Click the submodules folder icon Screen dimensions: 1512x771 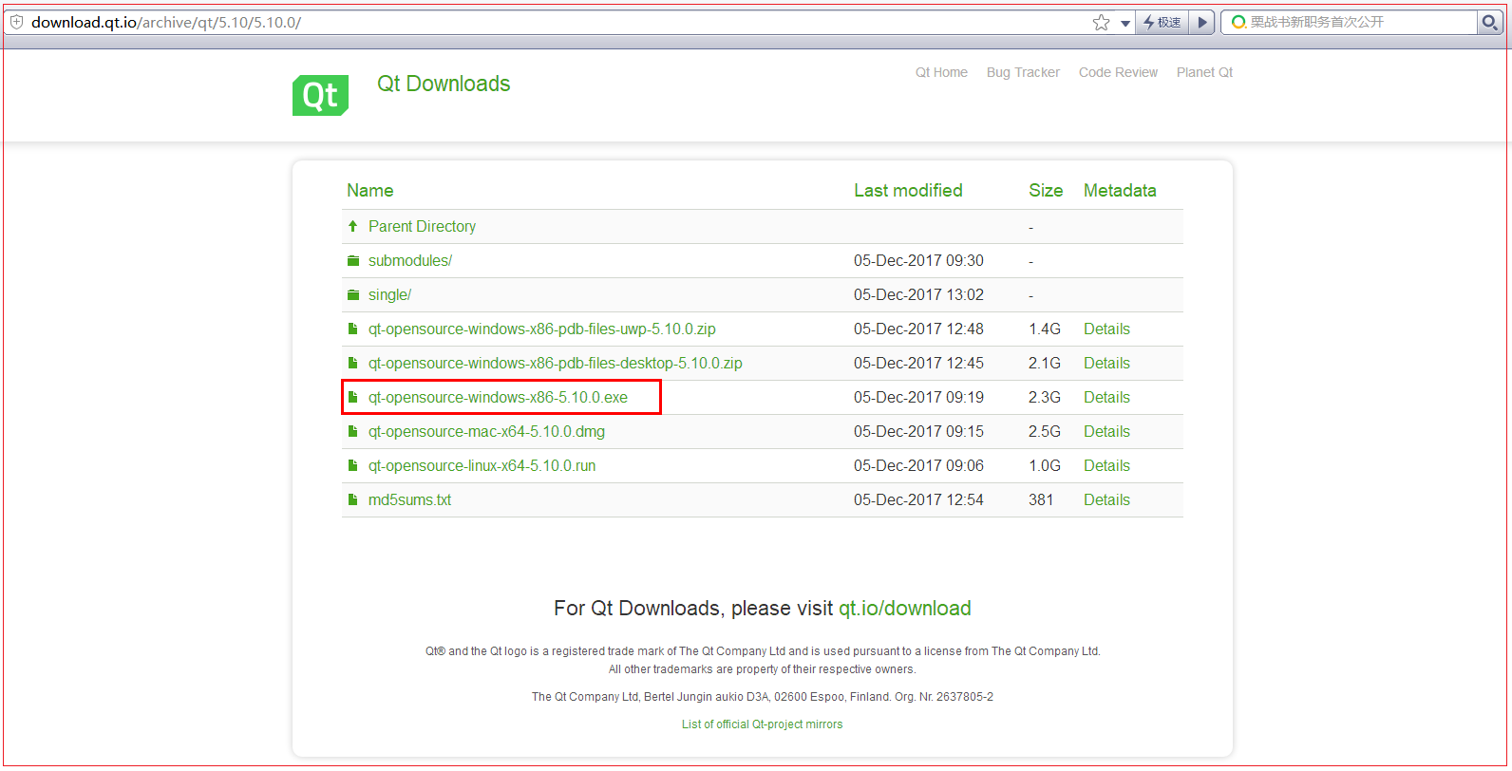(353, 260)
